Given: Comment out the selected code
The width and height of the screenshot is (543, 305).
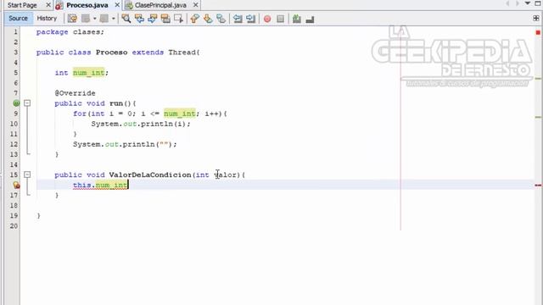Looking at the screenshot, I should pyautogui.click(x=297, y=19).
